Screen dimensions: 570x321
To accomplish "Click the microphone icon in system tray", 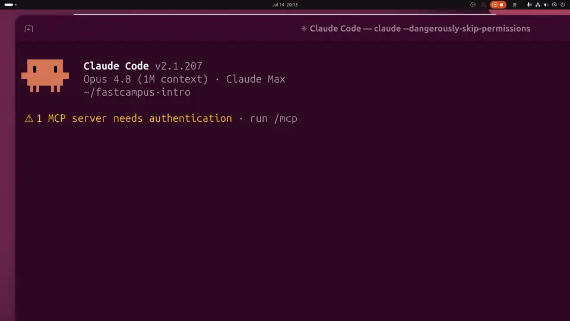I will [529, 5].
